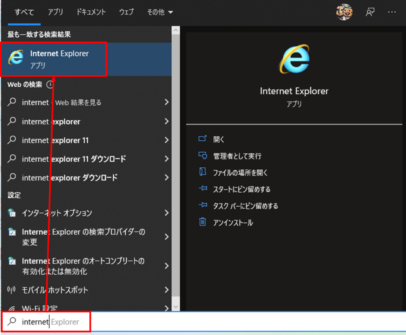
Task: Open the その他 dropdown
Action: (160, 12)
